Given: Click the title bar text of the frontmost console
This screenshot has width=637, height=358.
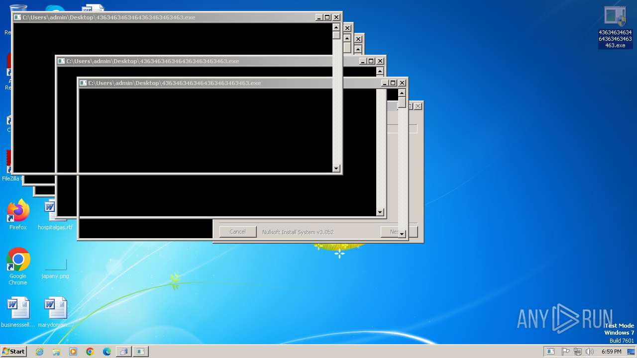Looking at the screenshot, I should click(x=174, y=83).
